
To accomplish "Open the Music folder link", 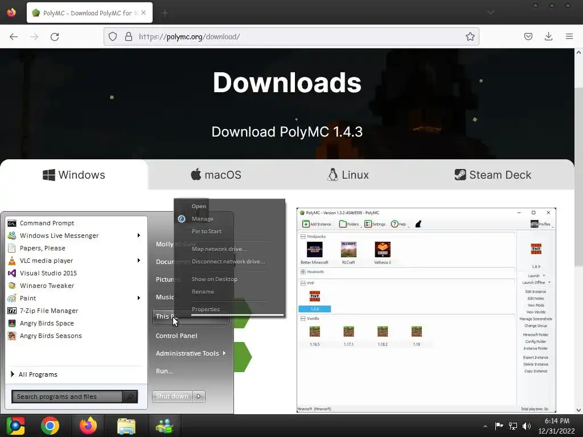I will pos(165,297).
